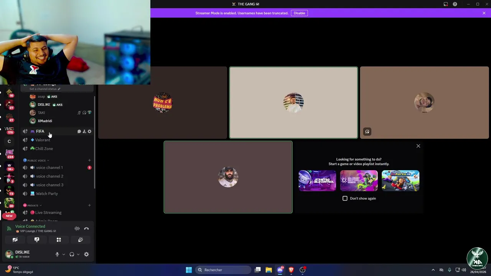
Task: Join the FIFA voice channel
Action: (57, 131)
